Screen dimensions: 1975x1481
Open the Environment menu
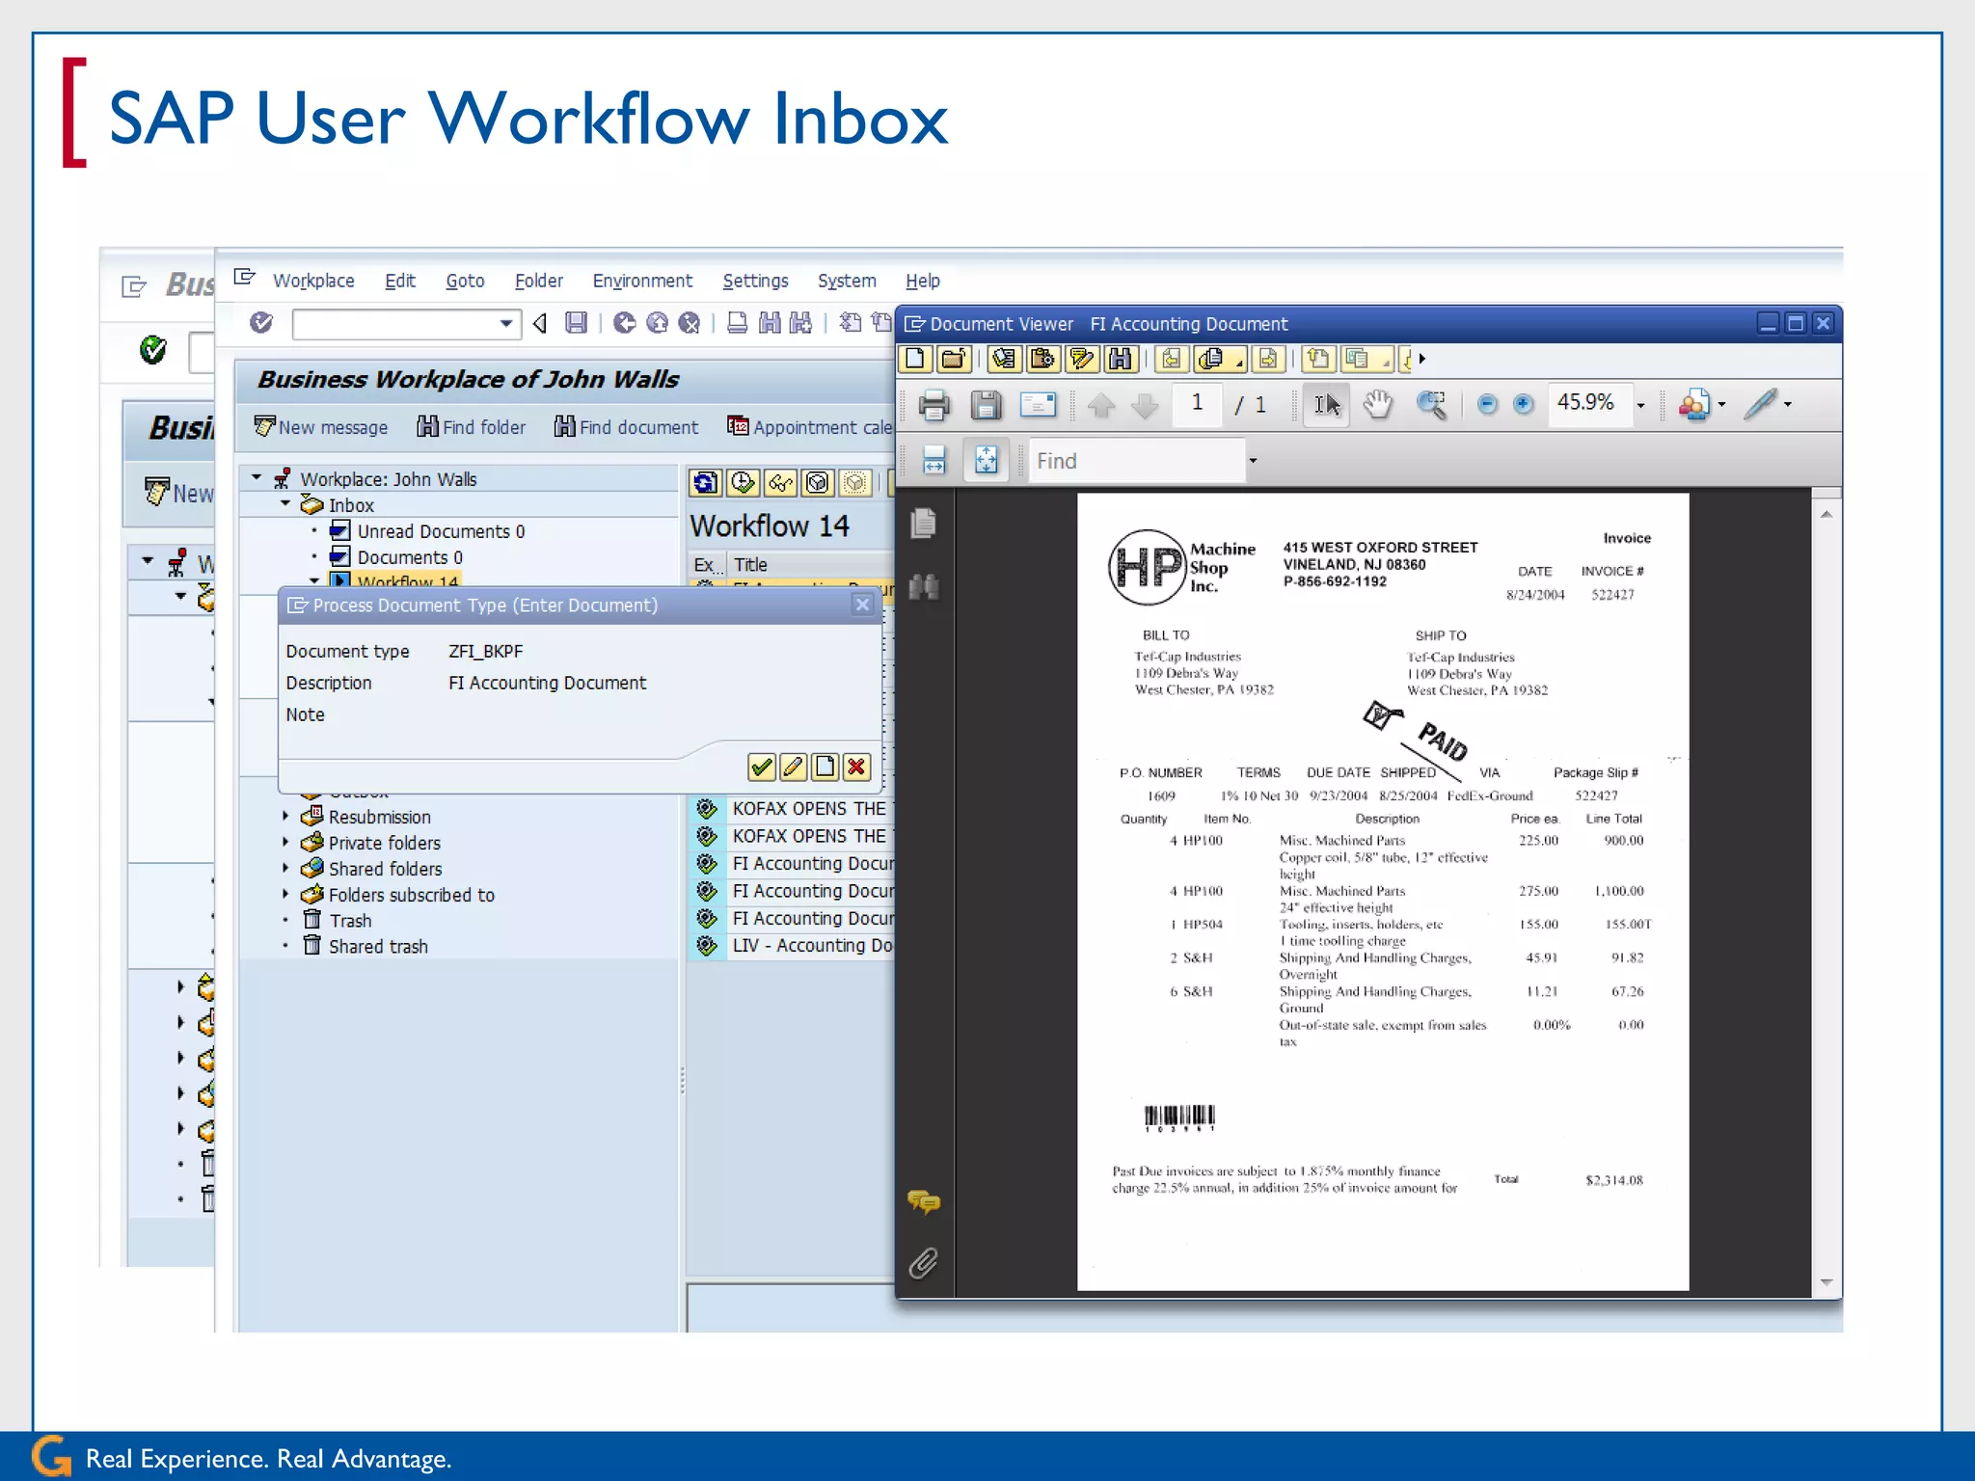click(642, 281)
